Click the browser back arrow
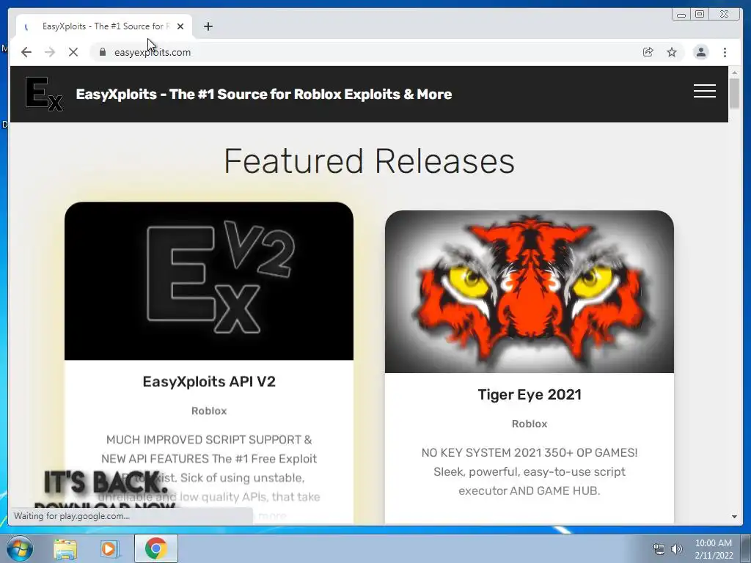This screenshot has height=563, width=751. [x=26, y=52]
